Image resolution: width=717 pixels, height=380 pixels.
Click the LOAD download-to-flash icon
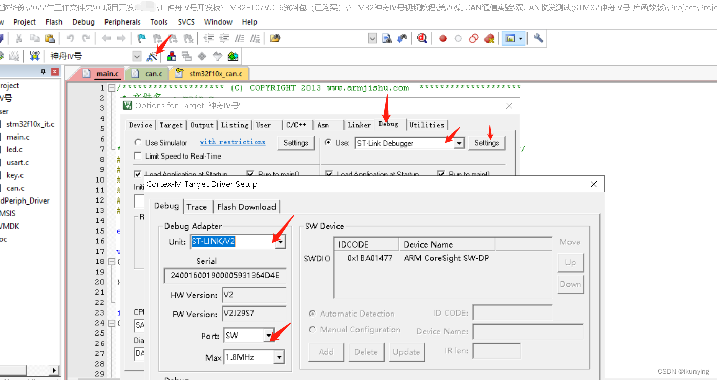point(34,56)
